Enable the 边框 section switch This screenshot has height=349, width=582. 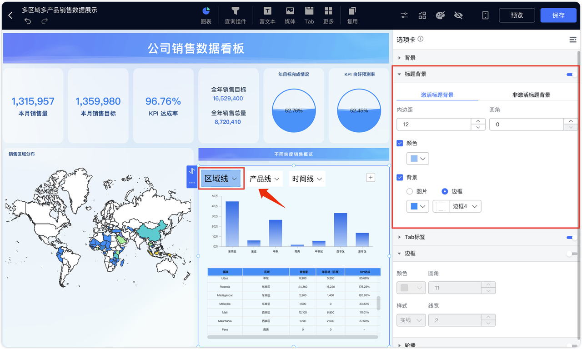[x=572, y=254]
